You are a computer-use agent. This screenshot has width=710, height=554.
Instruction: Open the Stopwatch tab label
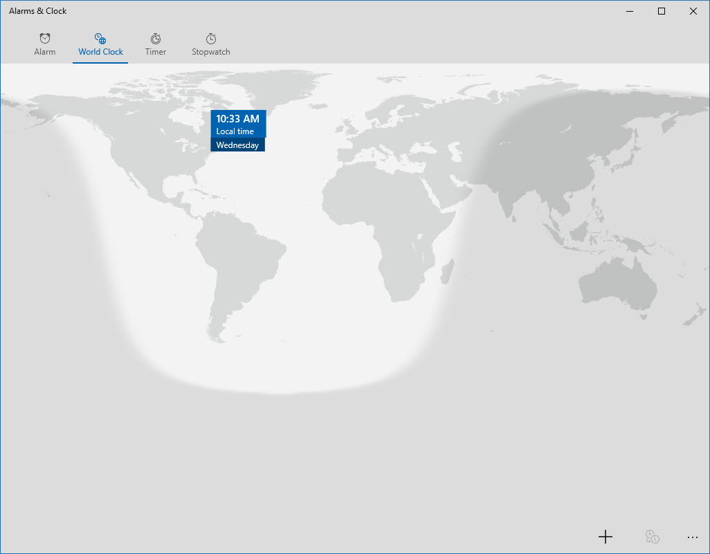(x=211, y=52)
